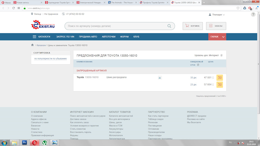Add the 57 664 offer to cart
The height and width of the screenshot is (146, 260).
tap(220, 85)
